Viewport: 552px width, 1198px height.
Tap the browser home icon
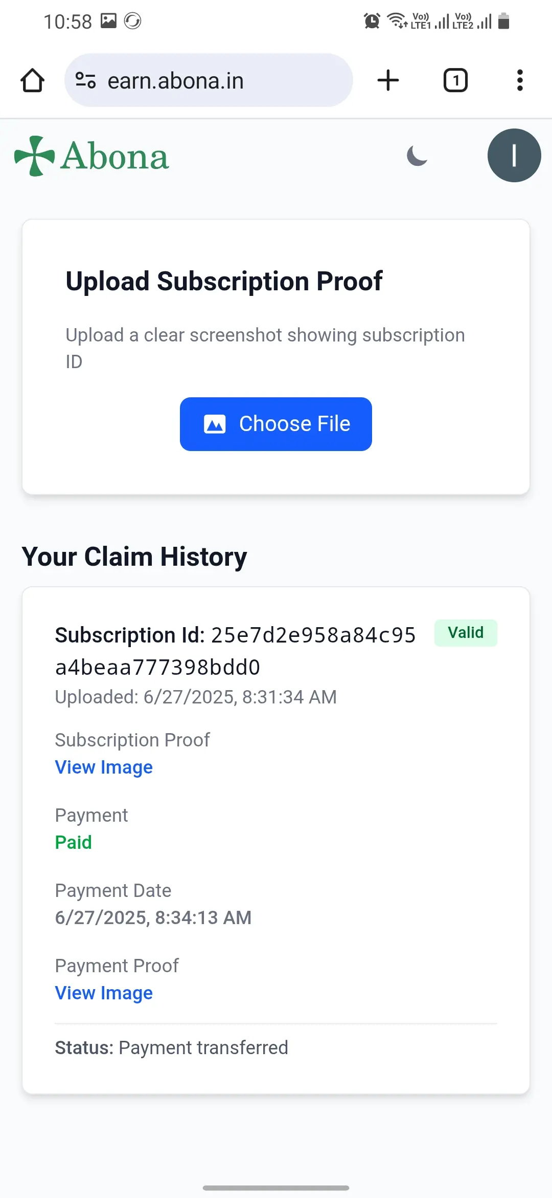[32, 80]
